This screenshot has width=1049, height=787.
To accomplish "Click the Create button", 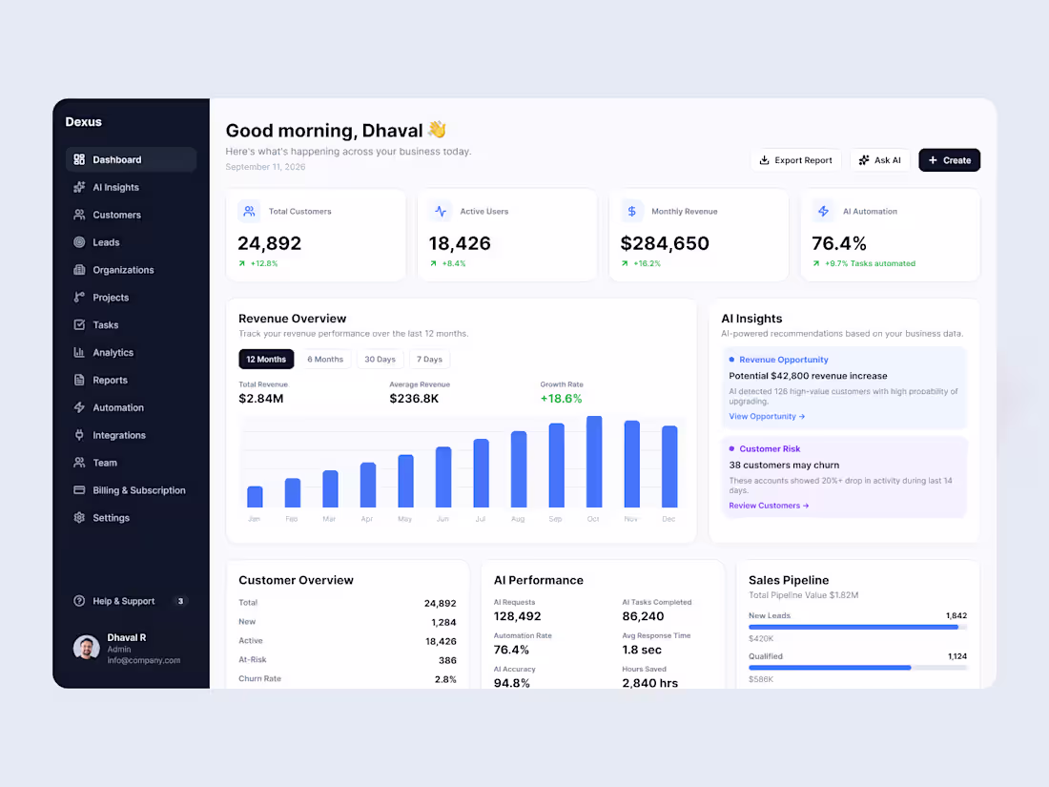I will click(949, 160).
